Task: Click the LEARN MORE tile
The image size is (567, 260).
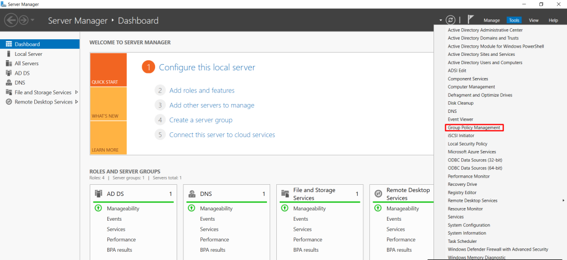Action: tap(108, 138)
